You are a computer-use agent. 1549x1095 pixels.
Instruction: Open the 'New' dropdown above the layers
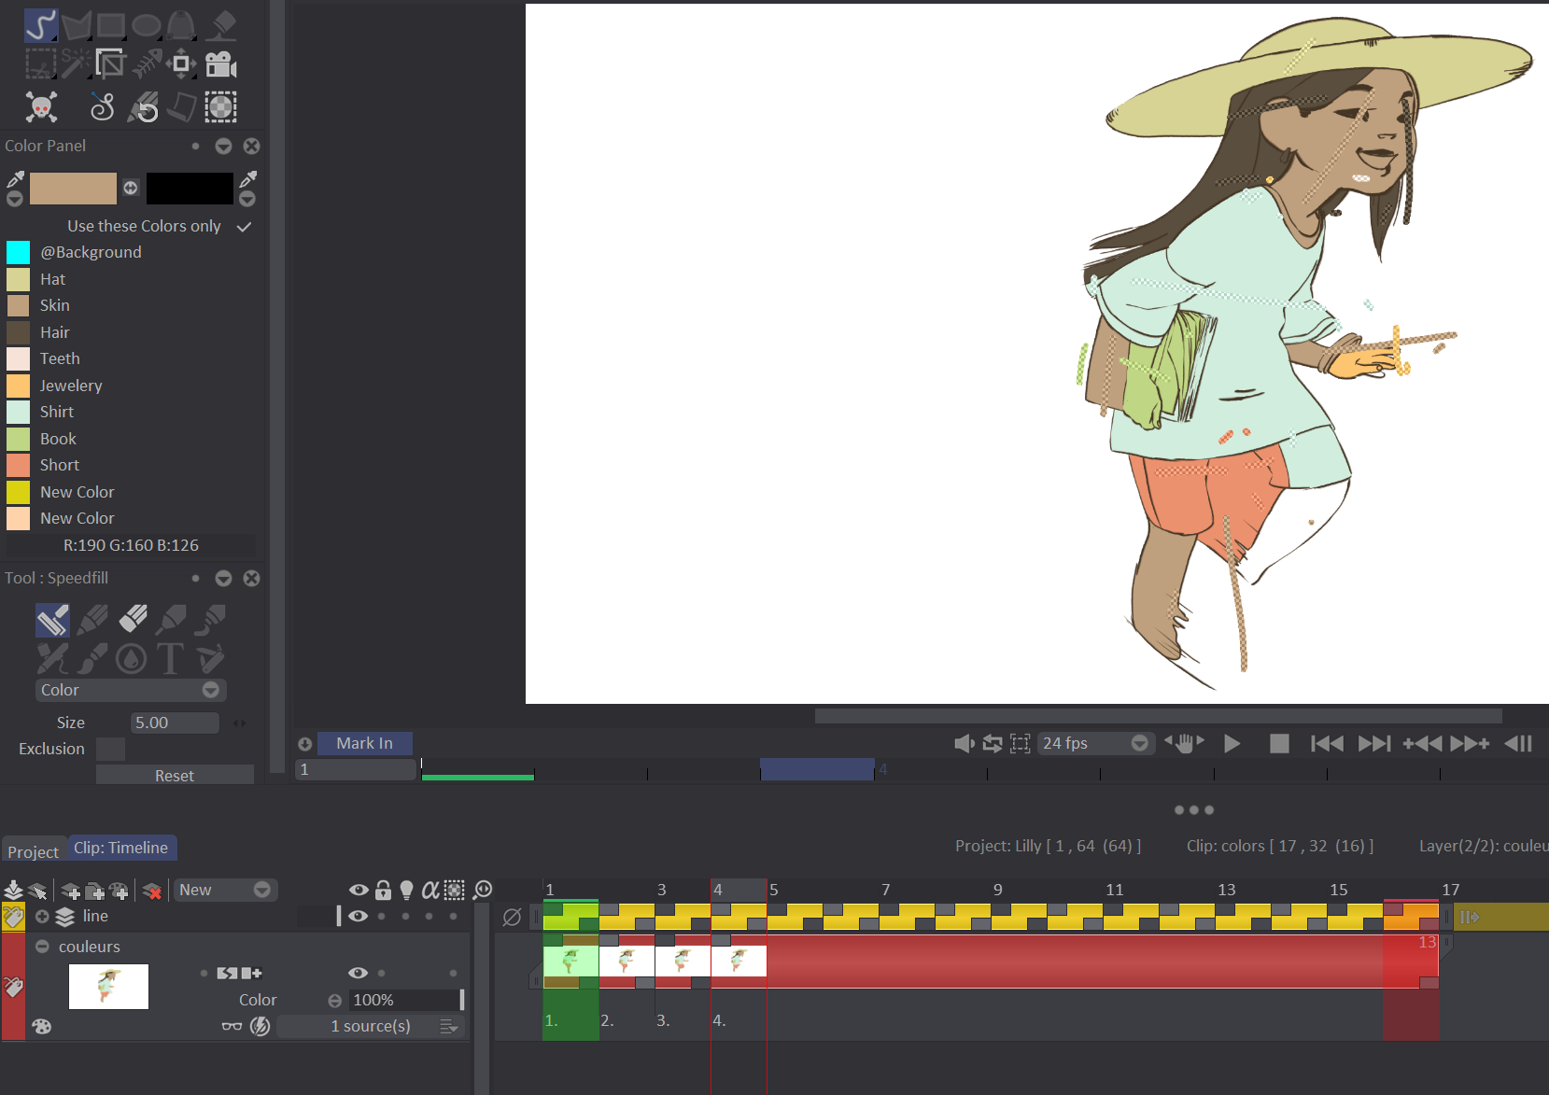[x=225, y=890]
